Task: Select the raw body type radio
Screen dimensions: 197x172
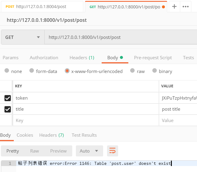Action: tap(132, 71)
